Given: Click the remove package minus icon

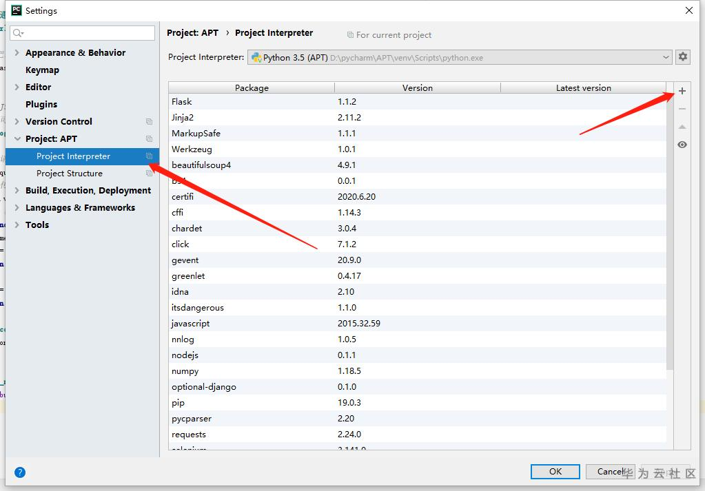Looking at the screenshot, I should (x=682, y=109).
